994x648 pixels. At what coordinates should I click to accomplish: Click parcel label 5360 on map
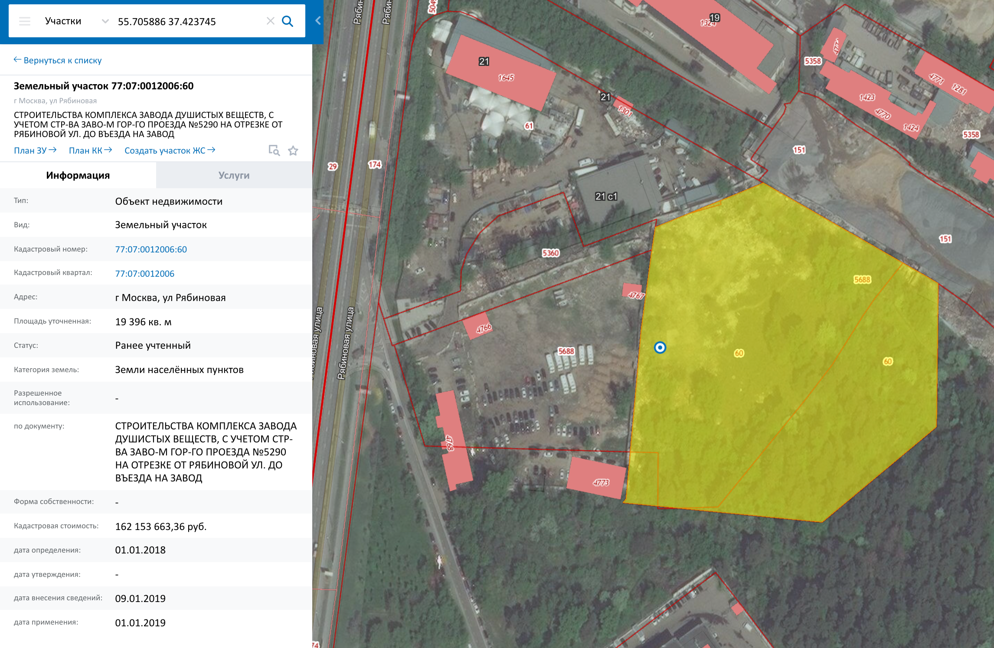[550, 253]
